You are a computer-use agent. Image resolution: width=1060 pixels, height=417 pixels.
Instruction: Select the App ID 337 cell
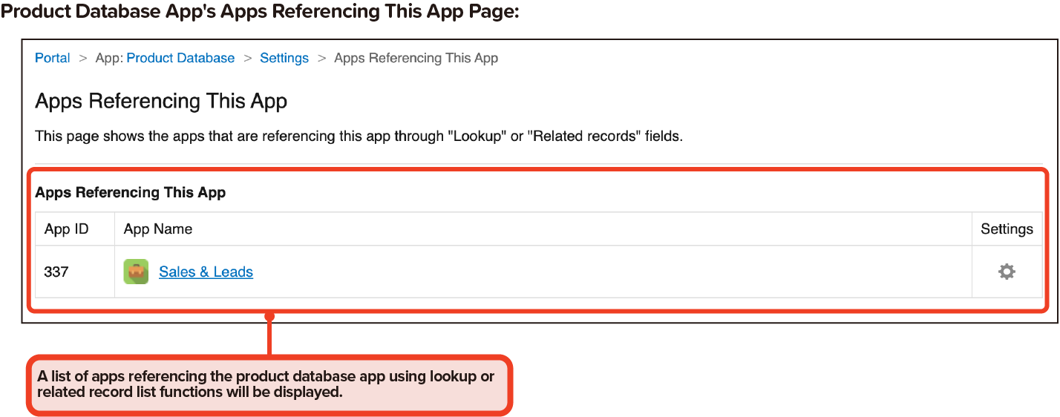[56, 272]
